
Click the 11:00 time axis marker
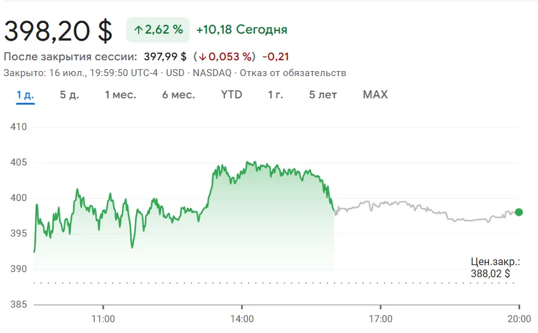[x=103, y=318]
